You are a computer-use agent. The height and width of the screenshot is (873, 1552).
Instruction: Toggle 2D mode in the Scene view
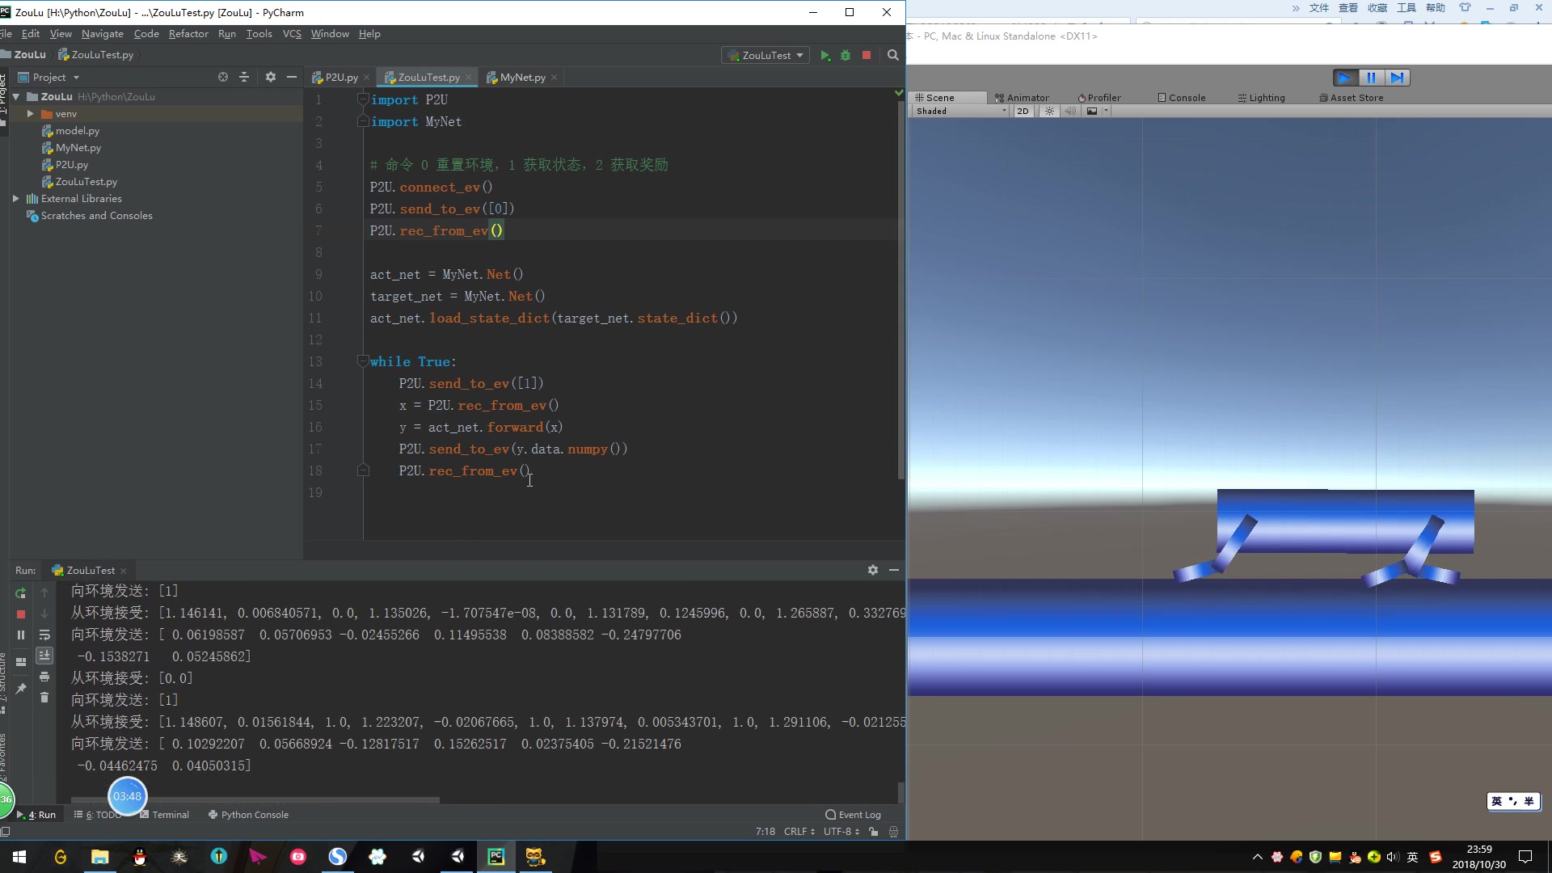coord(1023,112)
